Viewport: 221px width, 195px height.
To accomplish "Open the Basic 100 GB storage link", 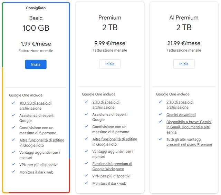I will (35, 105).
